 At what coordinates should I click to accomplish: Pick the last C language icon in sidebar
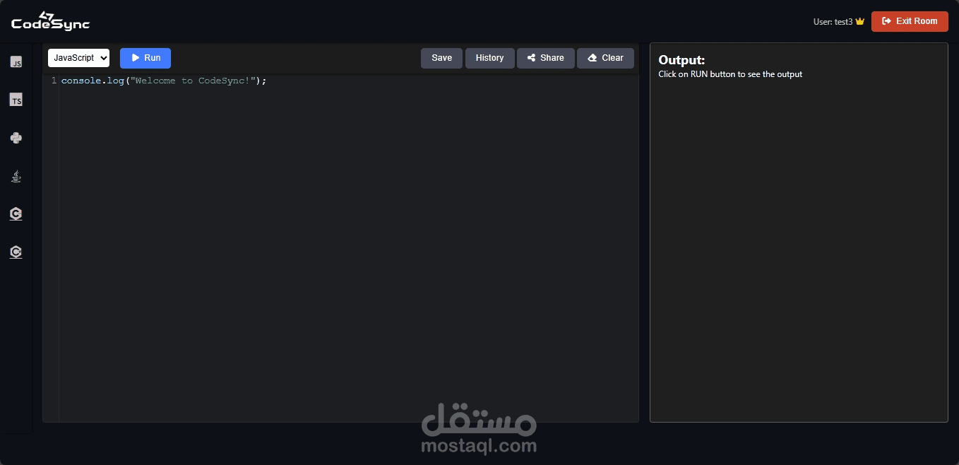[16, 252]
